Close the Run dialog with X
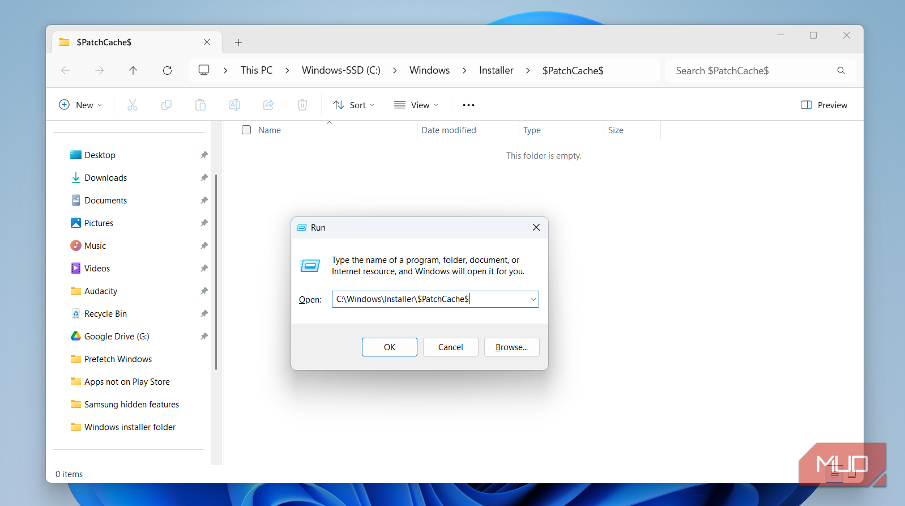Screen dimensions: 905x506 536,227
